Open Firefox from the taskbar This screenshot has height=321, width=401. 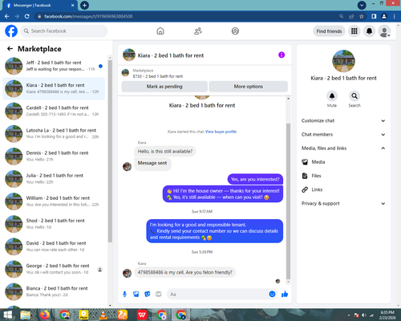coord(45,315)
